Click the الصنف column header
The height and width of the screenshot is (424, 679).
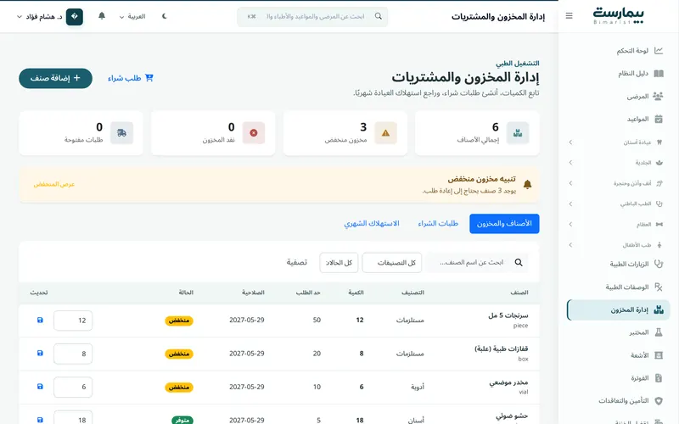pyautogui.click(x=519, y=293)
